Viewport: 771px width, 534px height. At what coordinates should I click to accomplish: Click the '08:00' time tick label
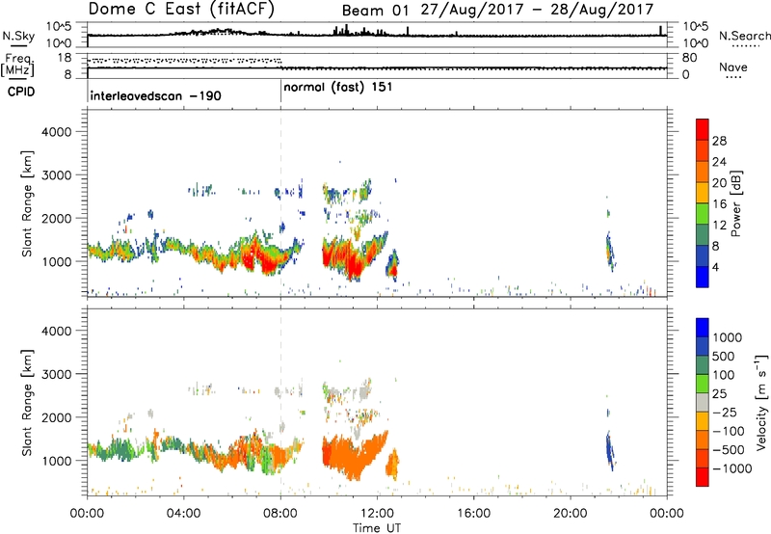point(280,514)
